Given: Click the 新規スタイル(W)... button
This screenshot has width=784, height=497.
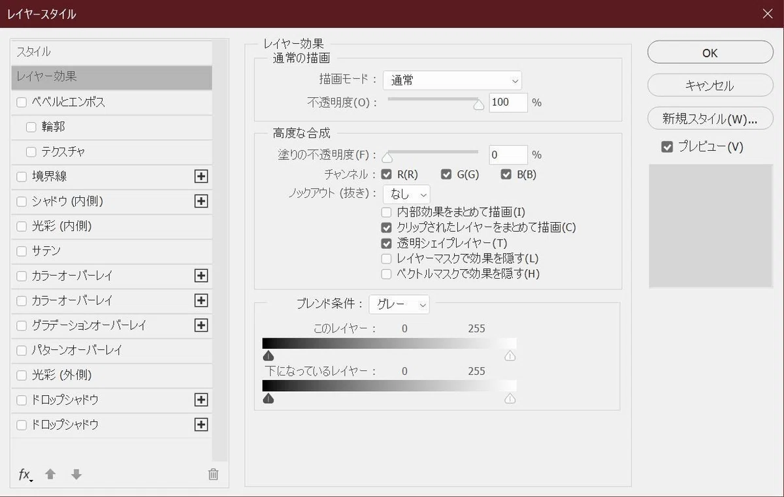Looking at the screenshot, I should (710, 119).
